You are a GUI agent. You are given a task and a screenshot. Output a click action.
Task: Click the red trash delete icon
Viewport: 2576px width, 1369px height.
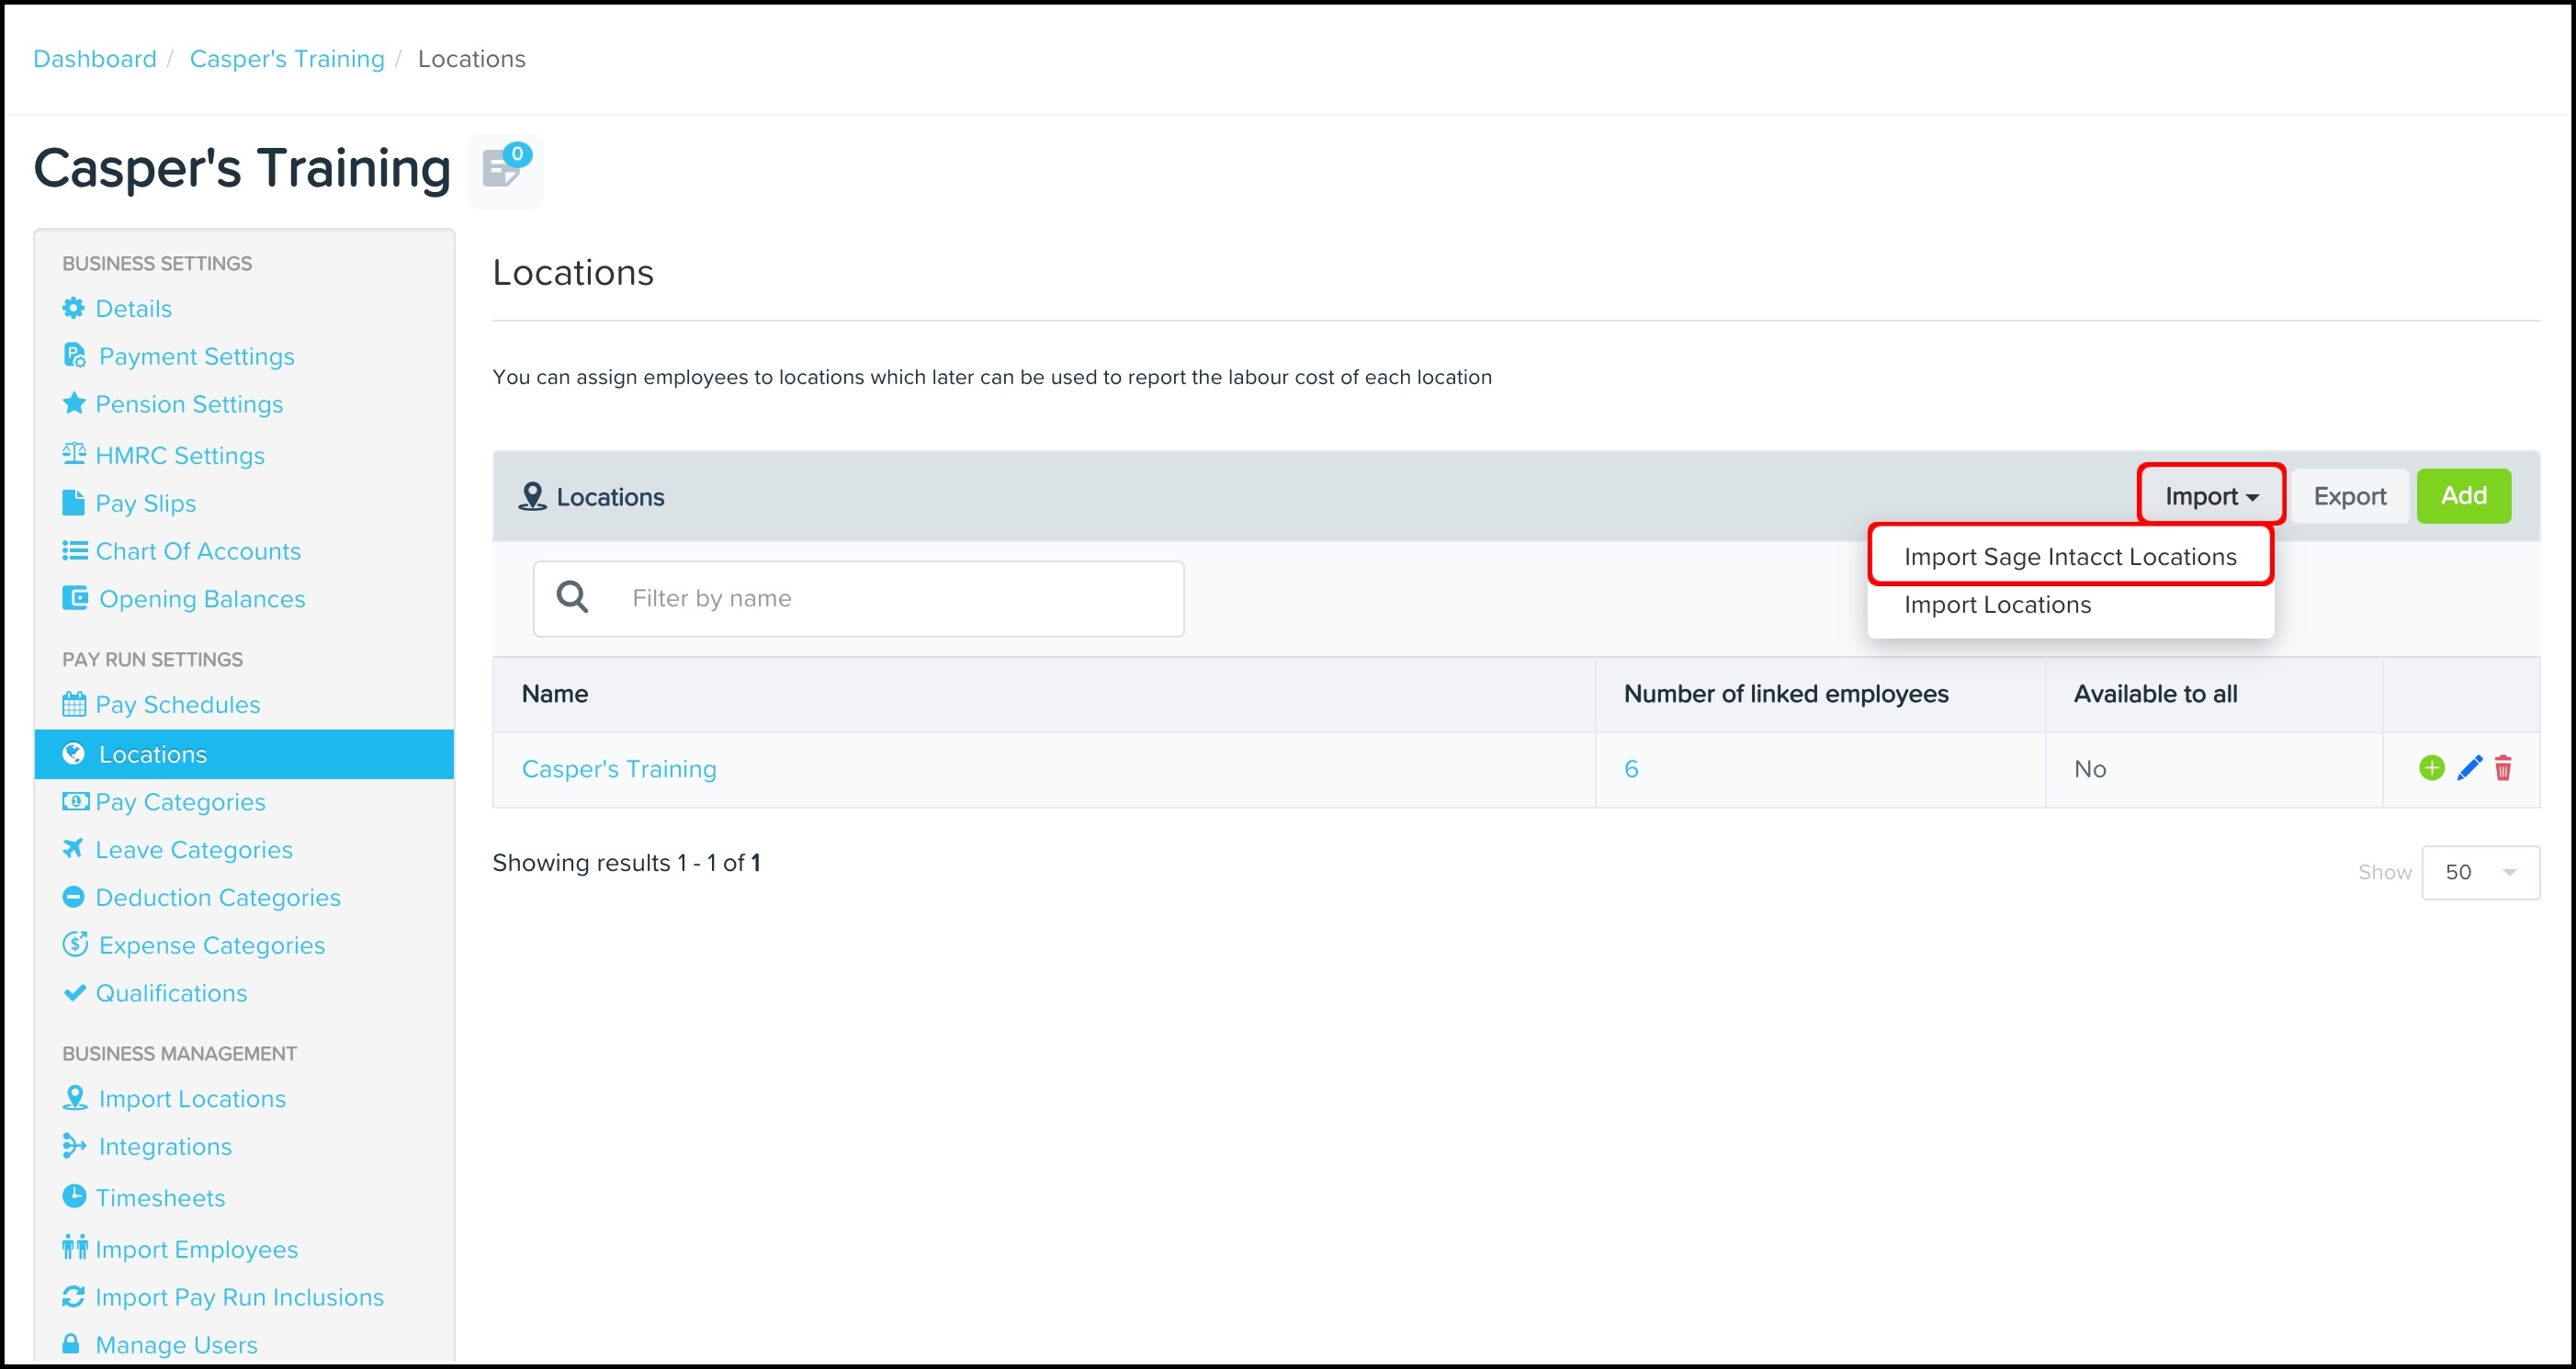click(2503, 768)
